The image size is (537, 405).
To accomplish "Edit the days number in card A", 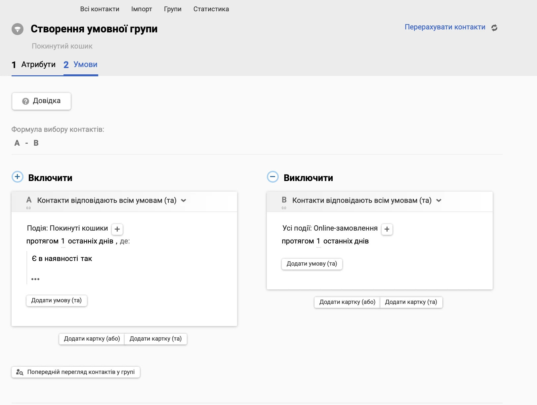I will click(63, 241).
